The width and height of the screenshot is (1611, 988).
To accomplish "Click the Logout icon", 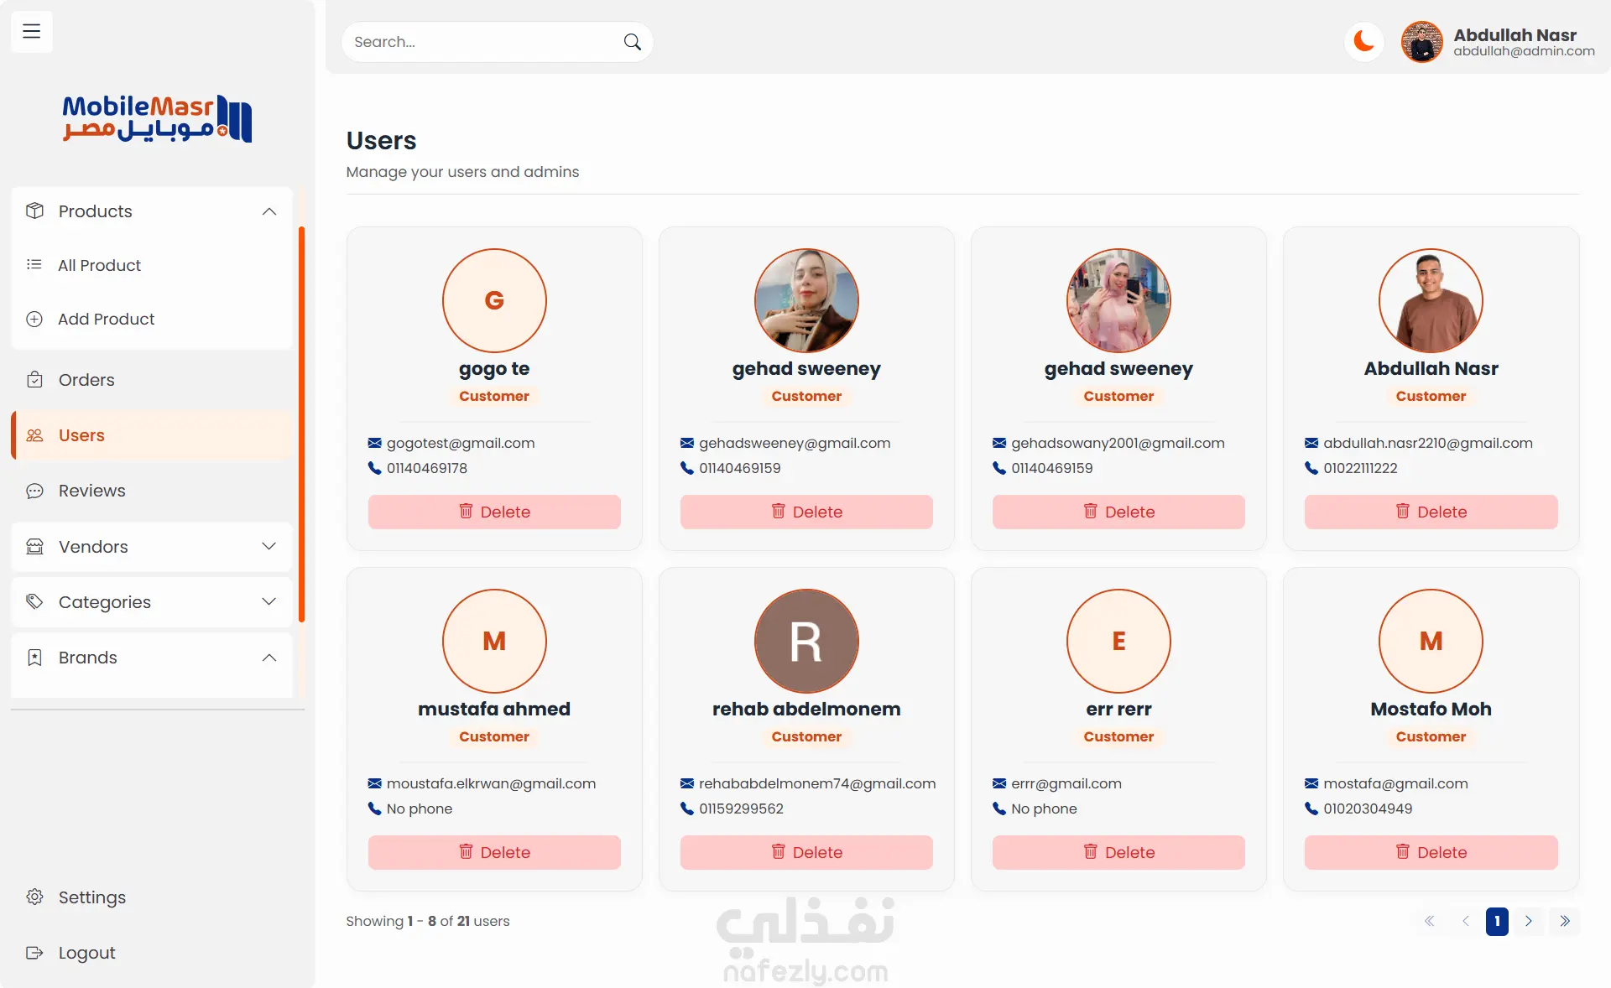I will [x=34, y=953].
